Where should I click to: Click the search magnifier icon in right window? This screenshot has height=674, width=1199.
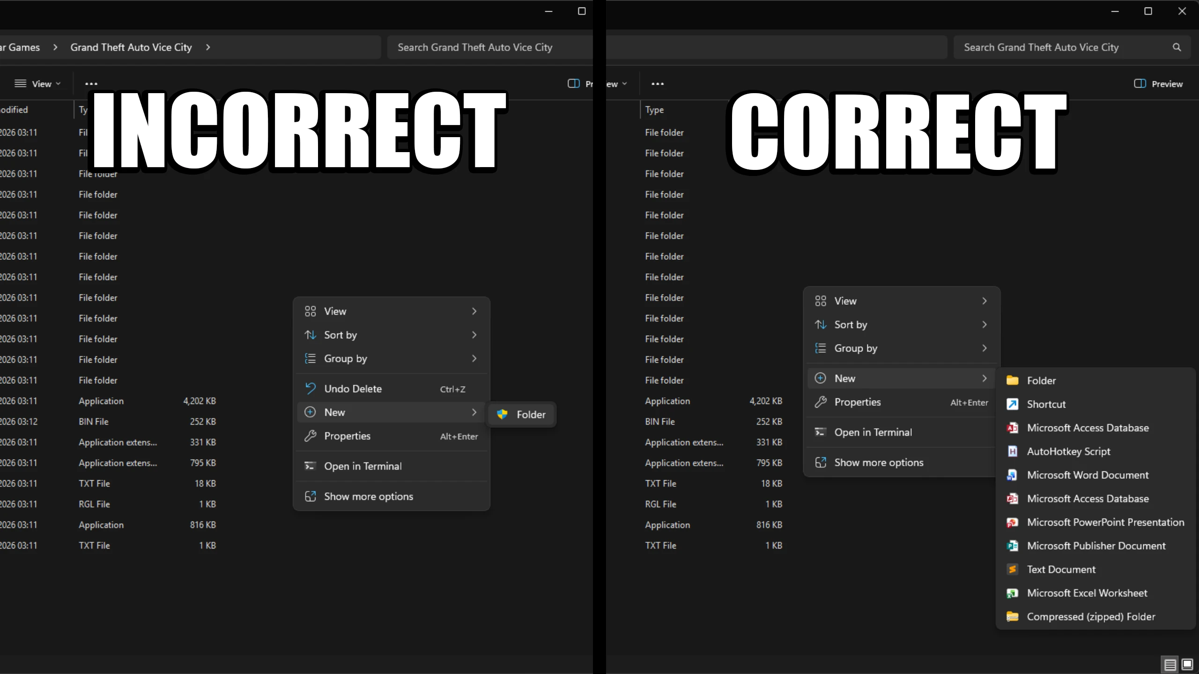(x=1177, y=47)
